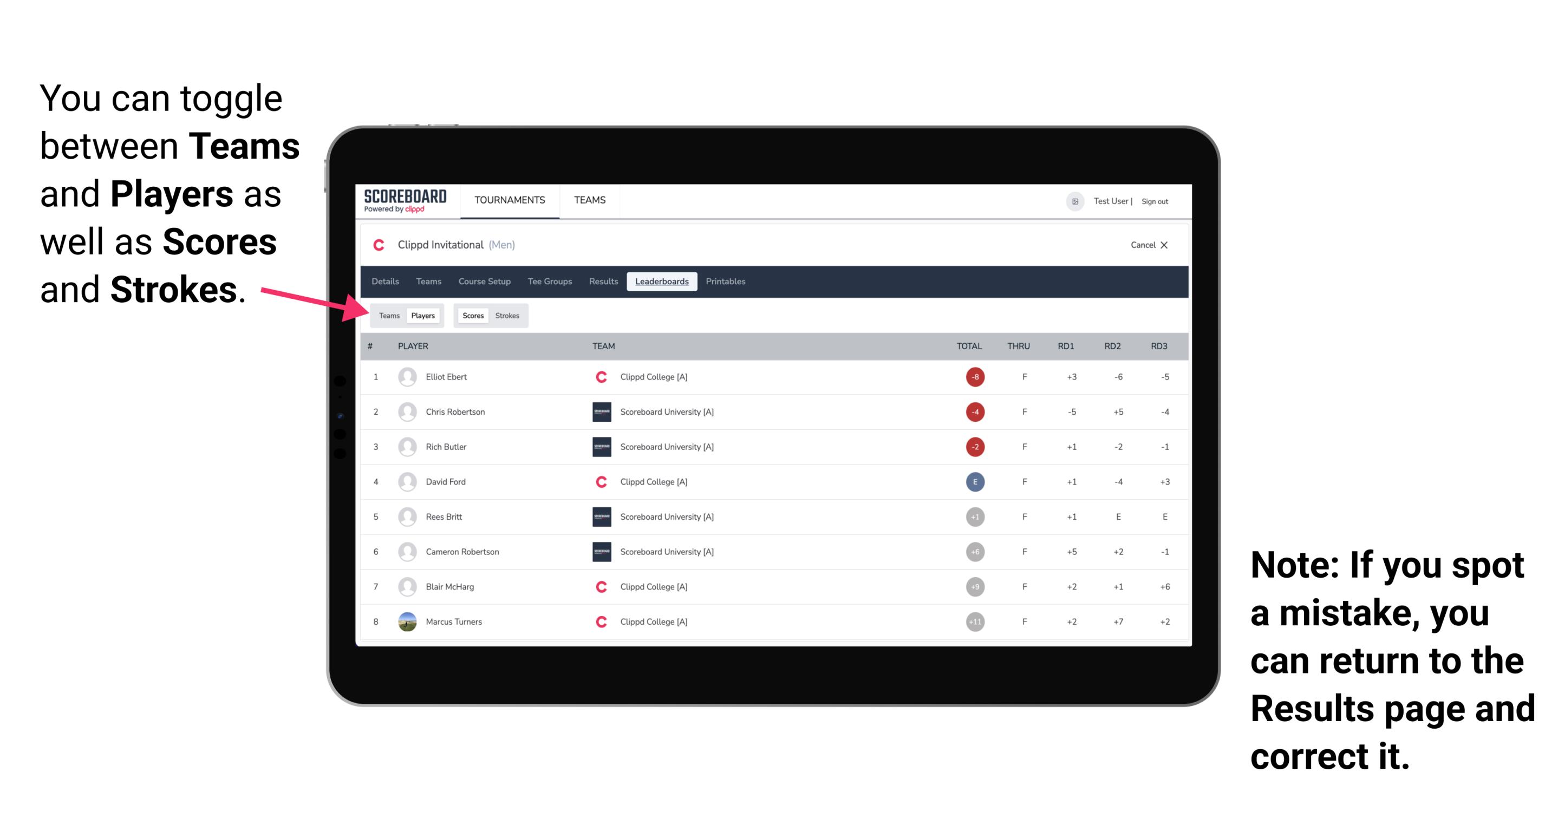This screenshot has height=831, width=1545.
Task: Click the Players toggle button
Action: click(x=422, y=315)
